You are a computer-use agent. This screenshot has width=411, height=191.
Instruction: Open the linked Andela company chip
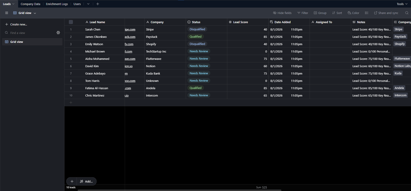(x=400, y=88)
